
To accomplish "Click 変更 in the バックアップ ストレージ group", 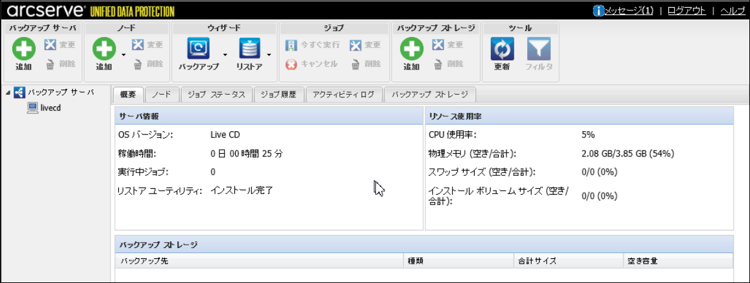I will (x=447, y=45).
